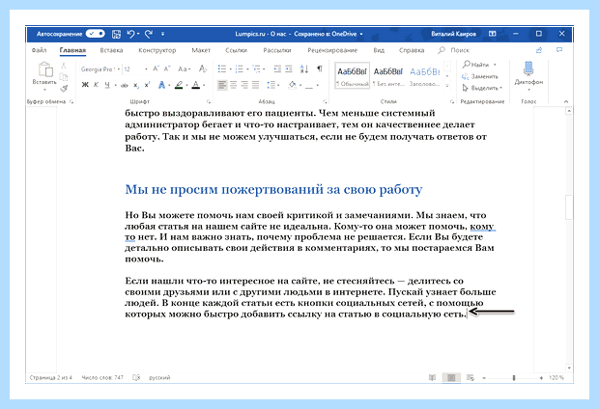Apply the text highlight color
This screenshot has width=599, height=409.
coord(179,85)
